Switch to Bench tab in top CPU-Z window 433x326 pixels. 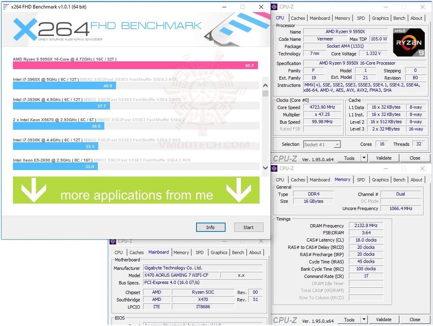tap(399, 18)
